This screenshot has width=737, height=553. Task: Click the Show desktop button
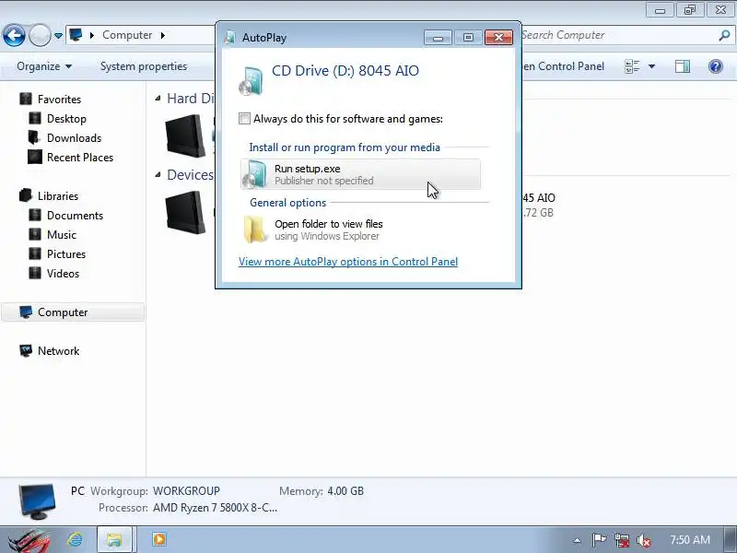tap(731, 540)
